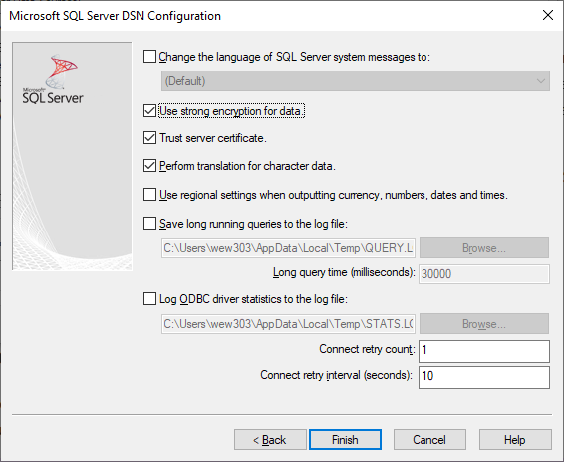Click the Long query time field
This screenshot has height=462, width=564.
tap(484, 274)
